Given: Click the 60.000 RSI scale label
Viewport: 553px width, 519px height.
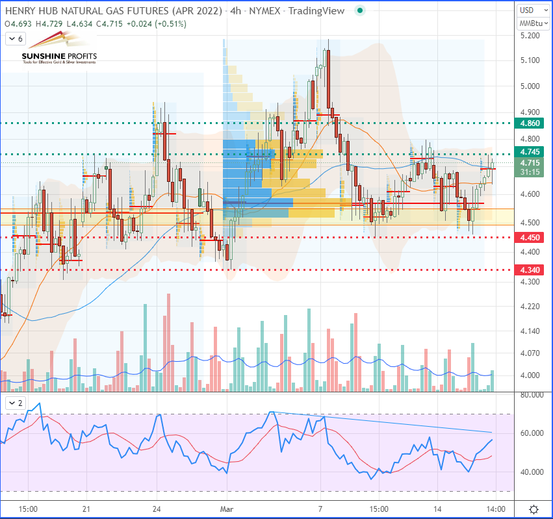Looking at the screenshot, I should [532, 433].
